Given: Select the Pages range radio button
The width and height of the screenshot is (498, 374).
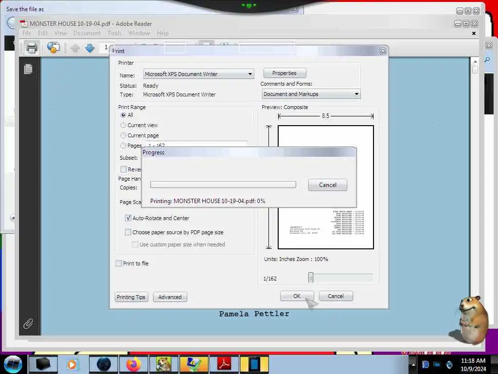Looking at the screenshot, I should [x=123, y=145].
